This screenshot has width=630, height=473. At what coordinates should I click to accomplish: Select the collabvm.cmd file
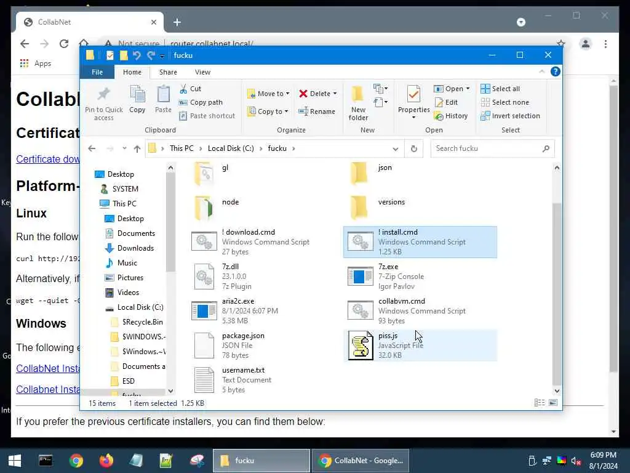pyautogui.click(x=420, y=311)
